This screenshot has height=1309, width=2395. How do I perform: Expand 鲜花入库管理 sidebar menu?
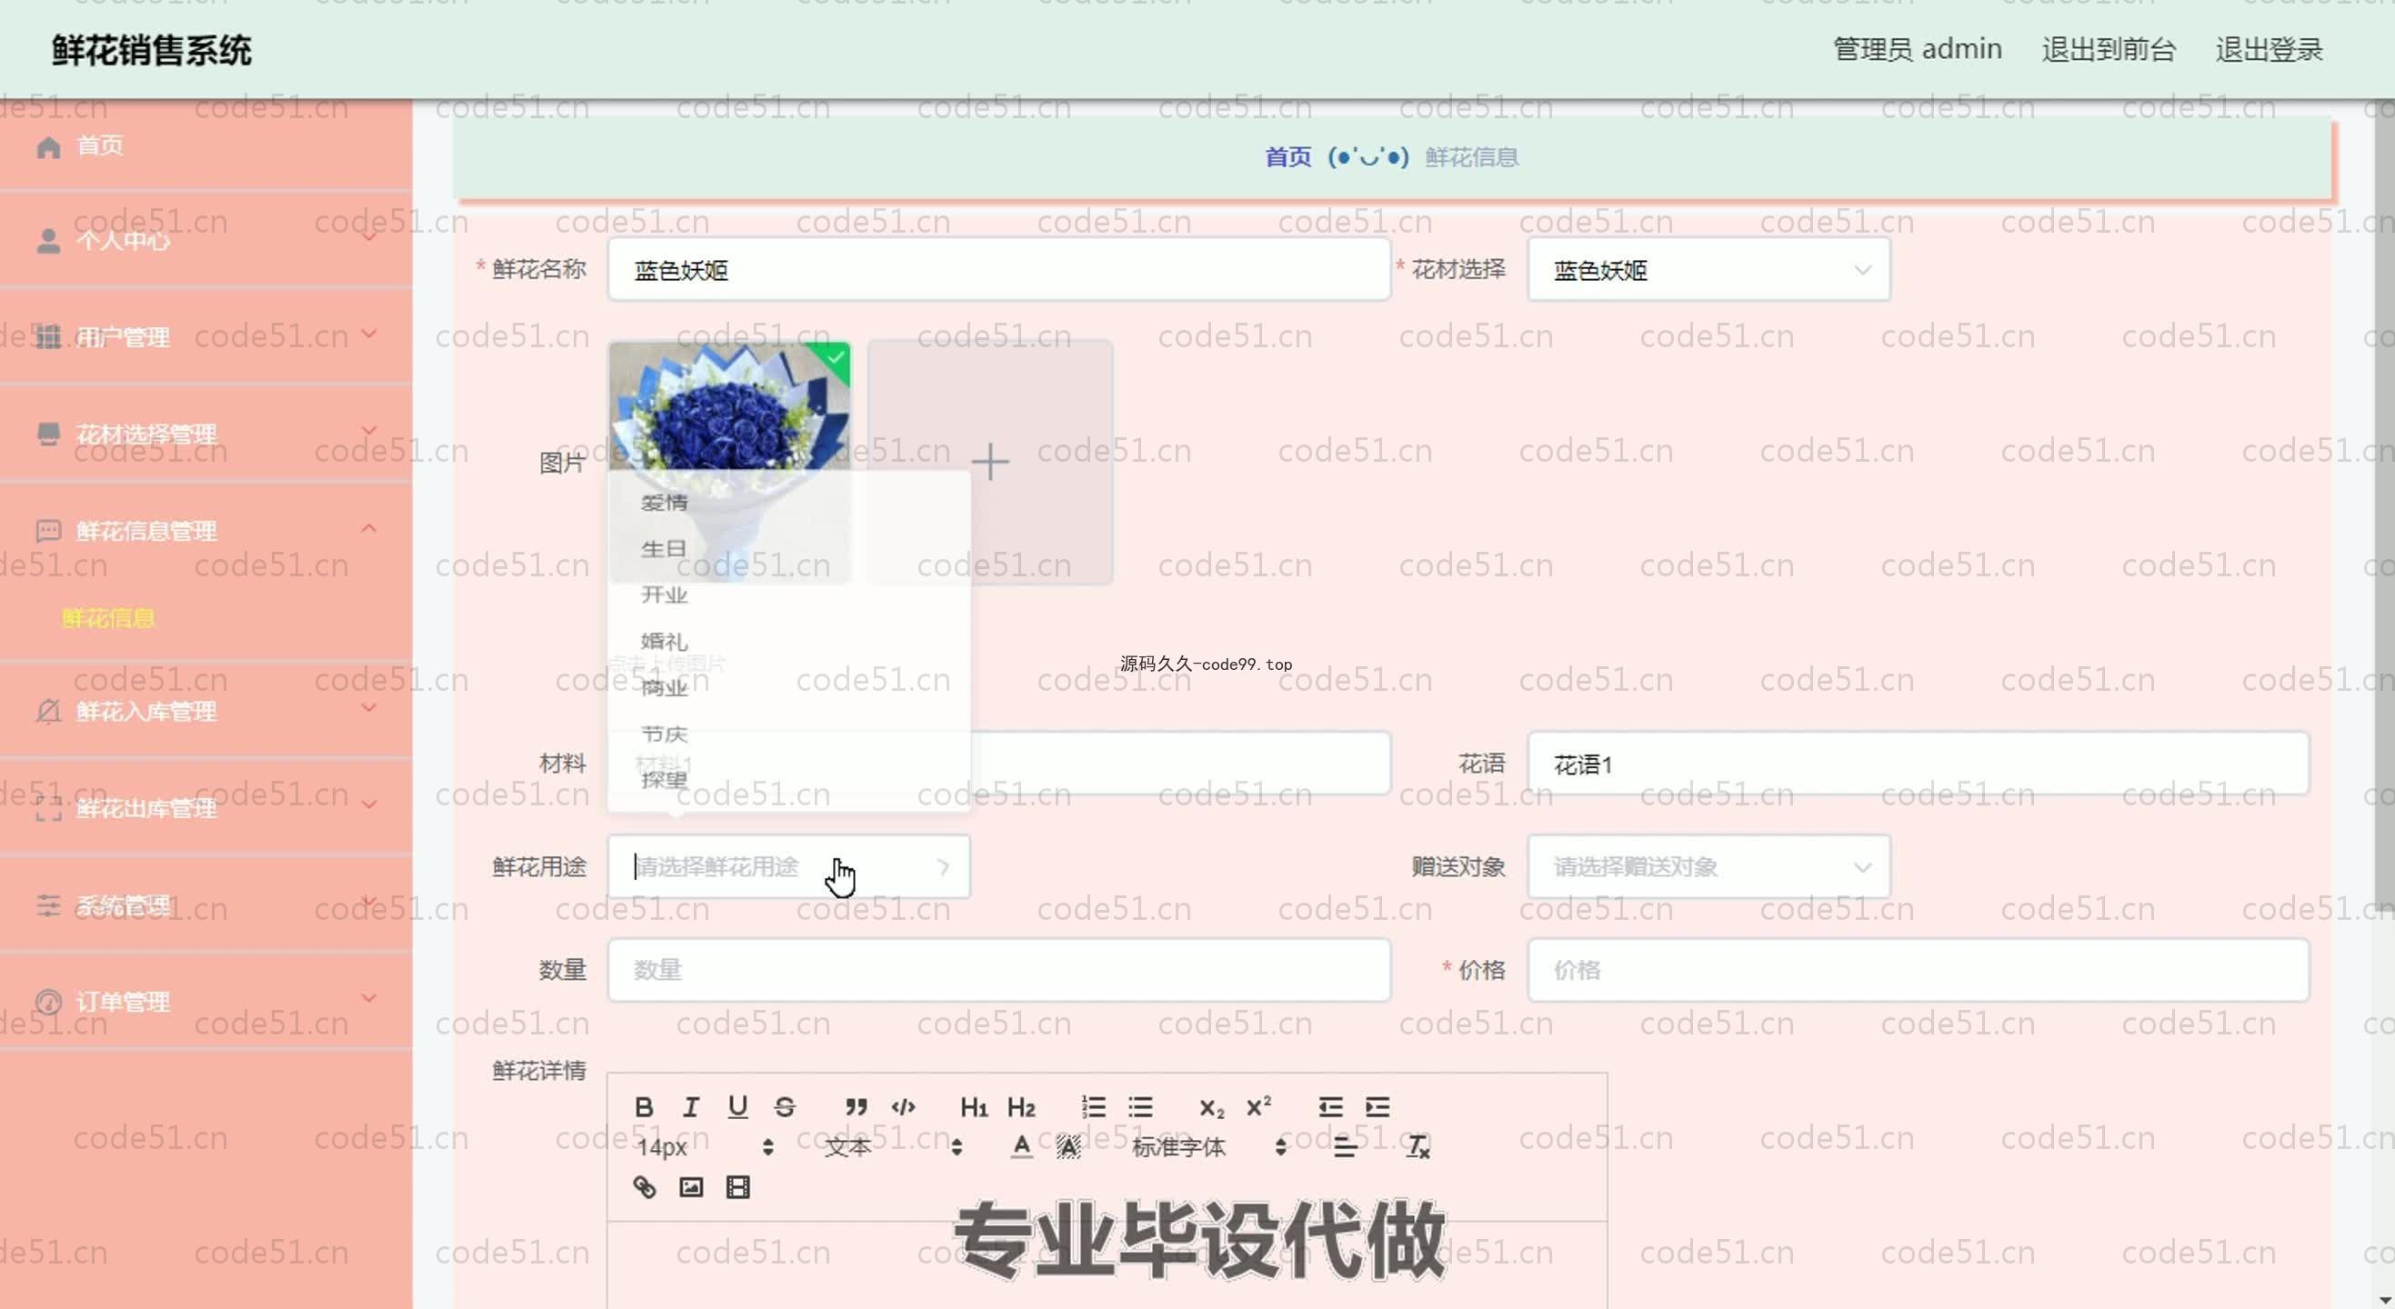[x=205, y=711]
